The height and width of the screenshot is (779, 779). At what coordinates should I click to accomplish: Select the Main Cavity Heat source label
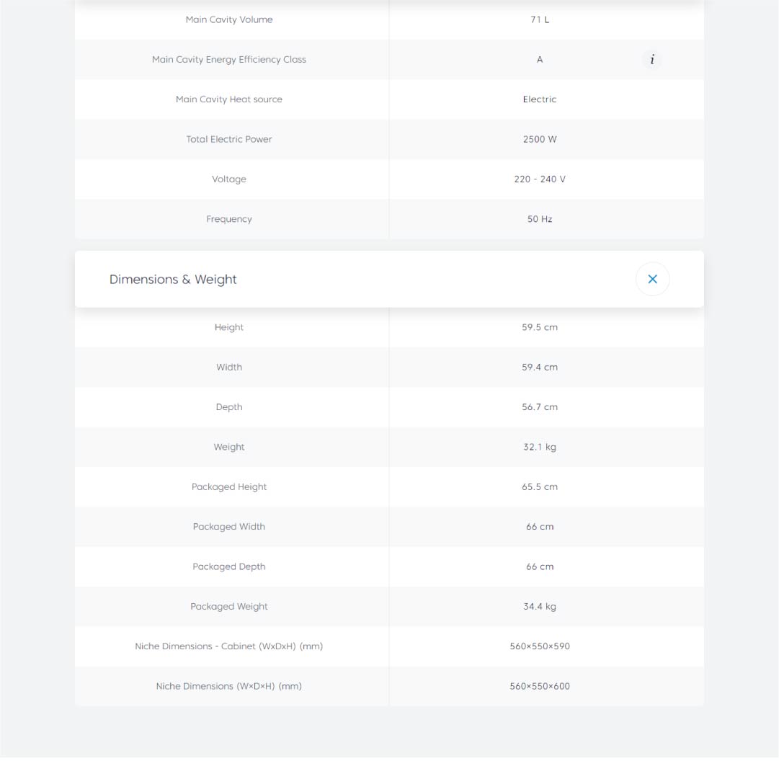click(229, 99)
